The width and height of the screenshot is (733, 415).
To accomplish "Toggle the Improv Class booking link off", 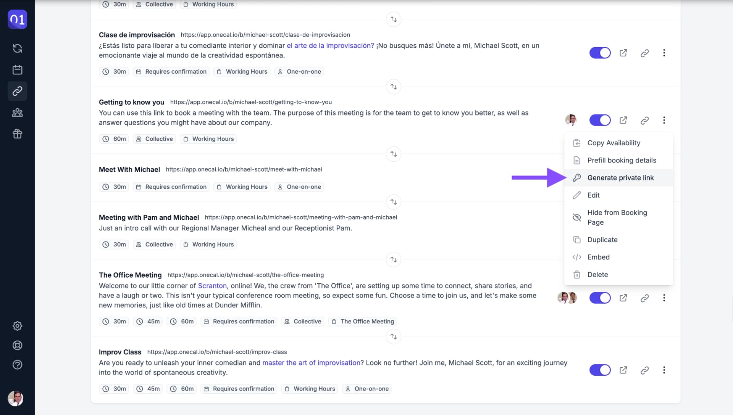I will click(x=600, y=370).
